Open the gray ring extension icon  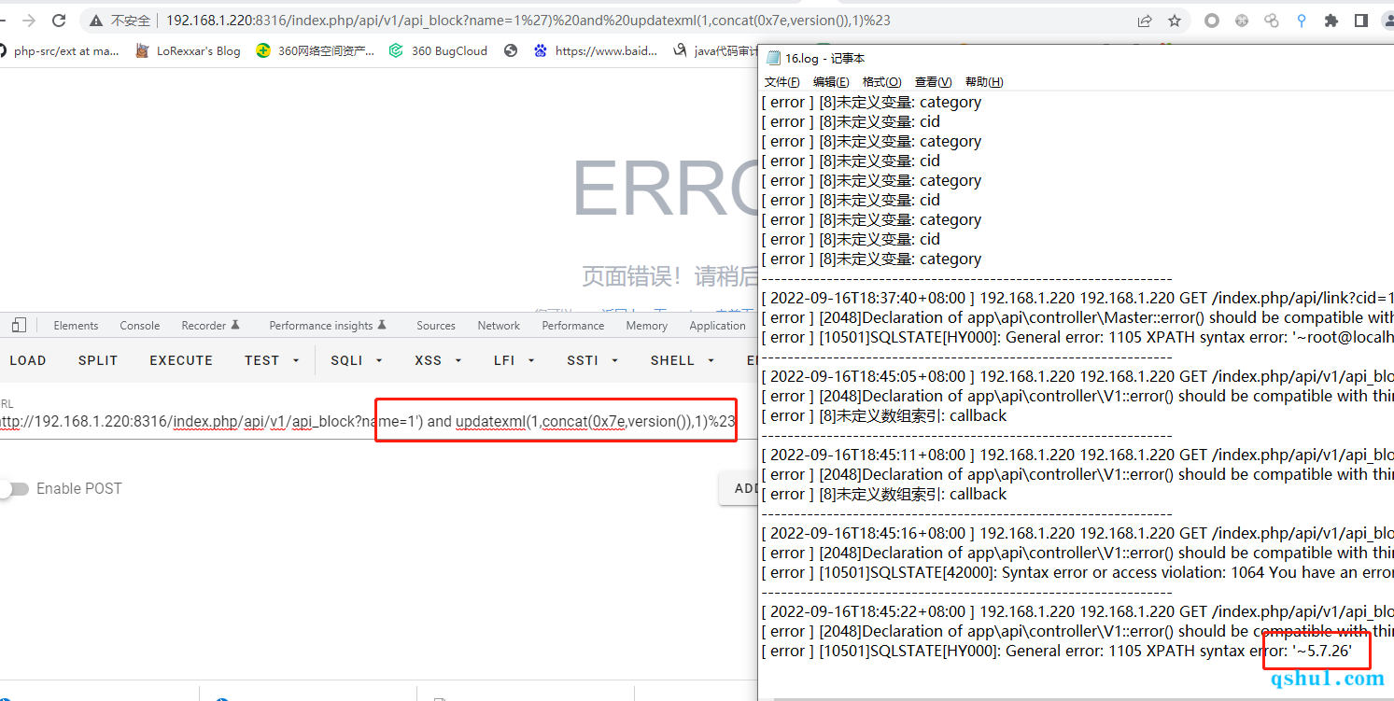tap(1212, 21)
